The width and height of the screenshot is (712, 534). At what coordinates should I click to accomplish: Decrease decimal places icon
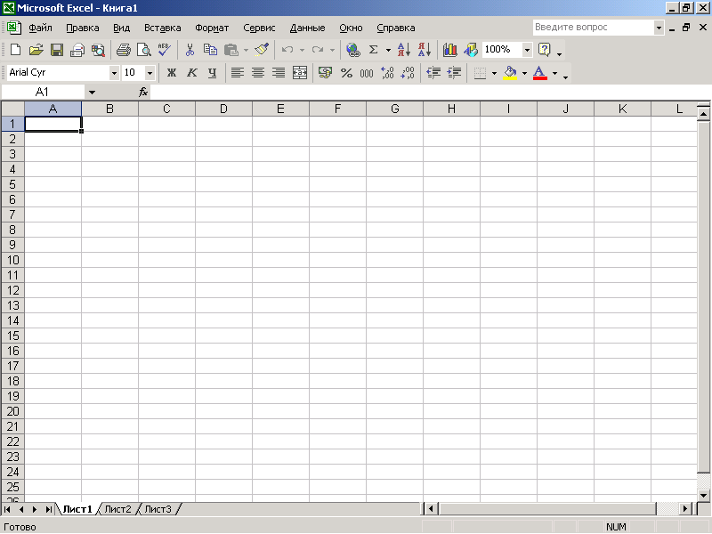[x=408, y=73]
